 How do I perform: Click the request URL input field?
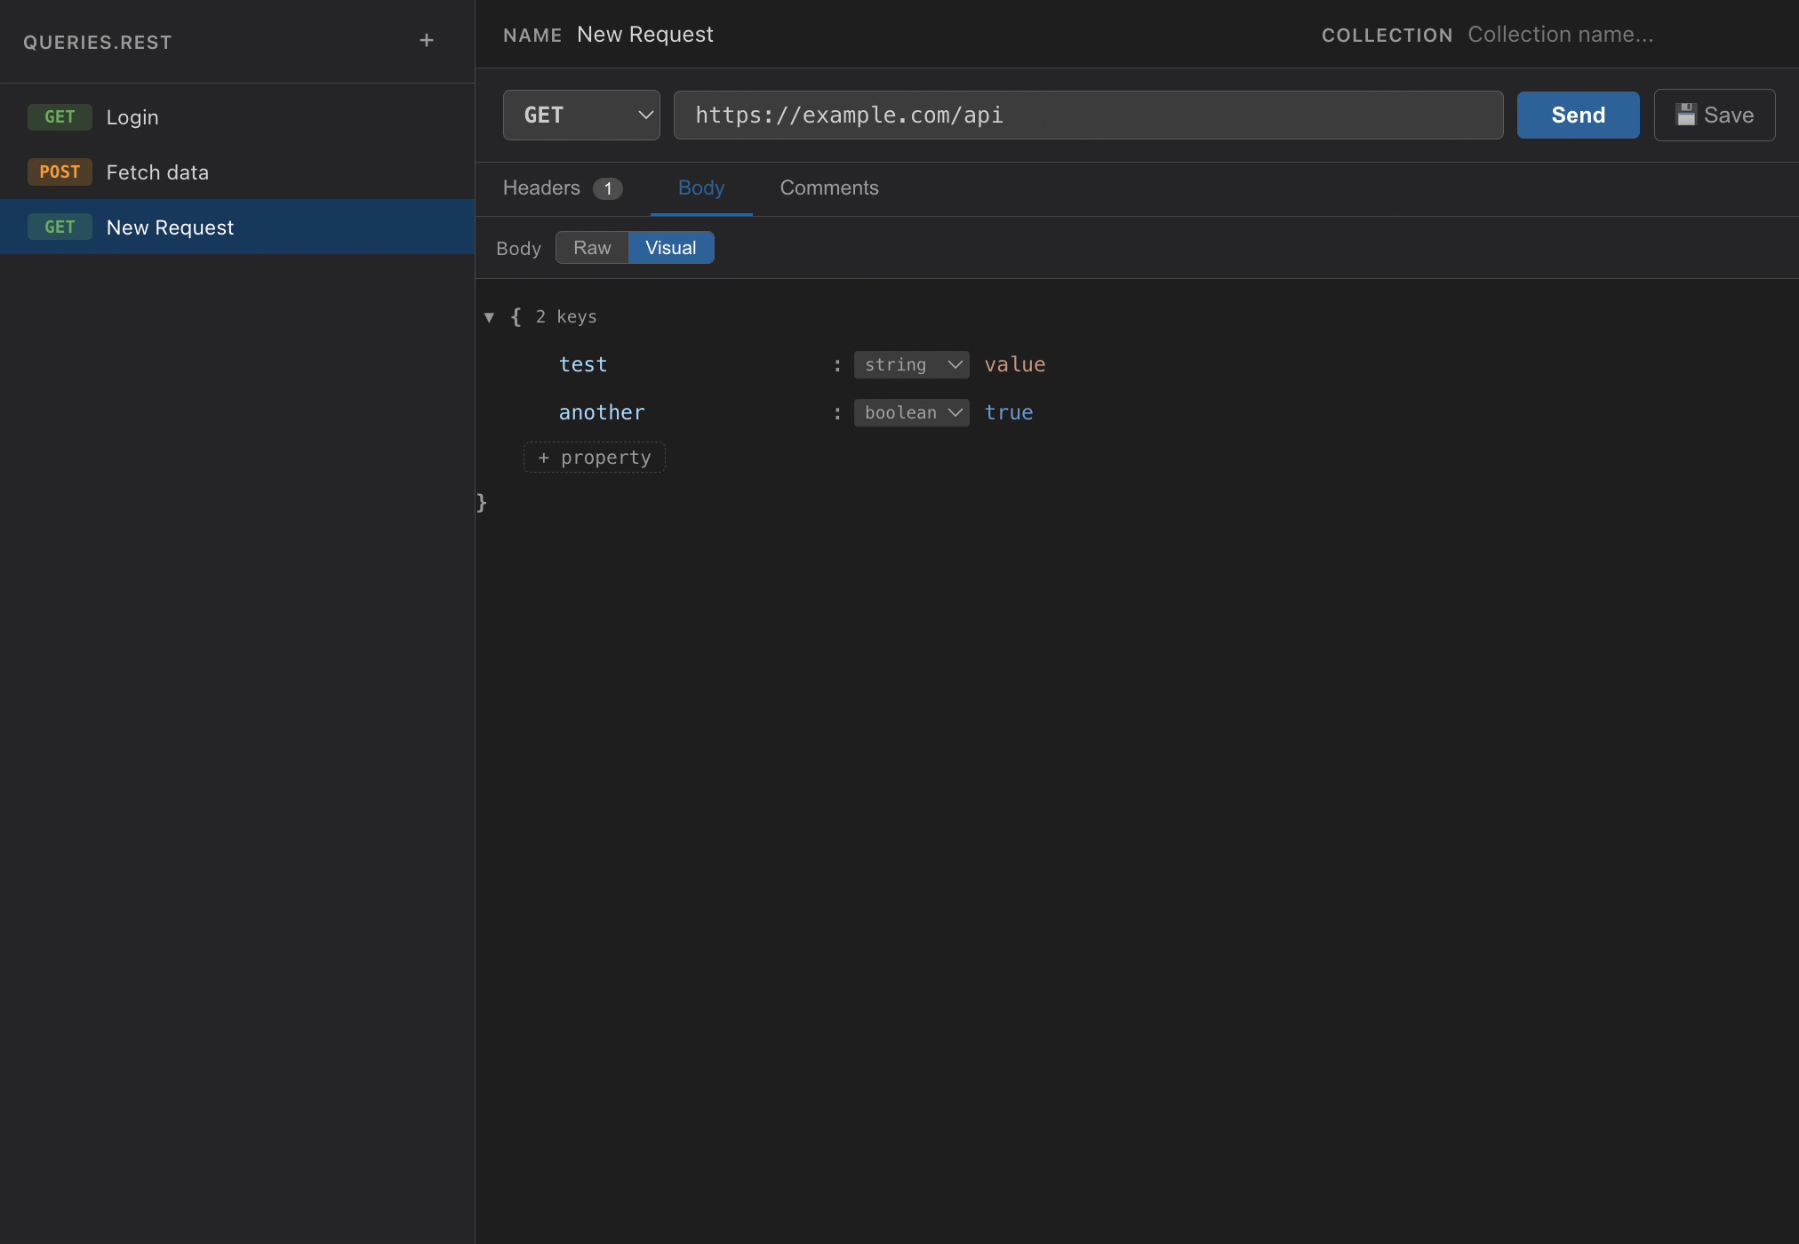(x=1088, y=115)
